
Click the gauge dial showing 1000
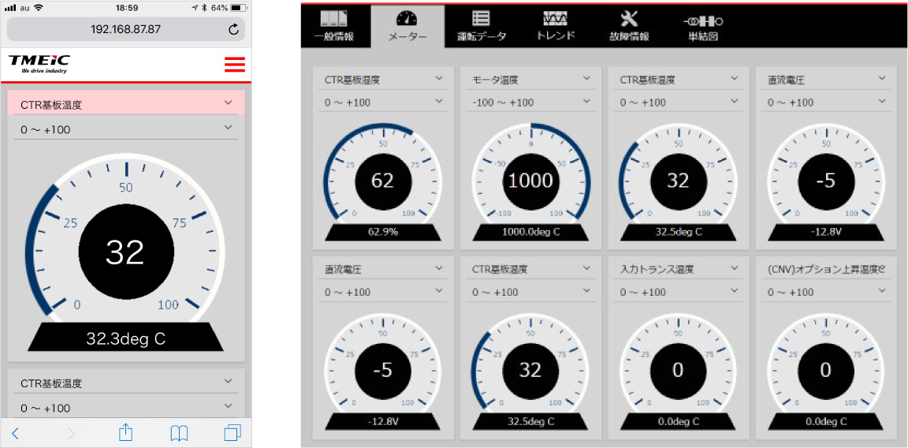click(530, 181)
